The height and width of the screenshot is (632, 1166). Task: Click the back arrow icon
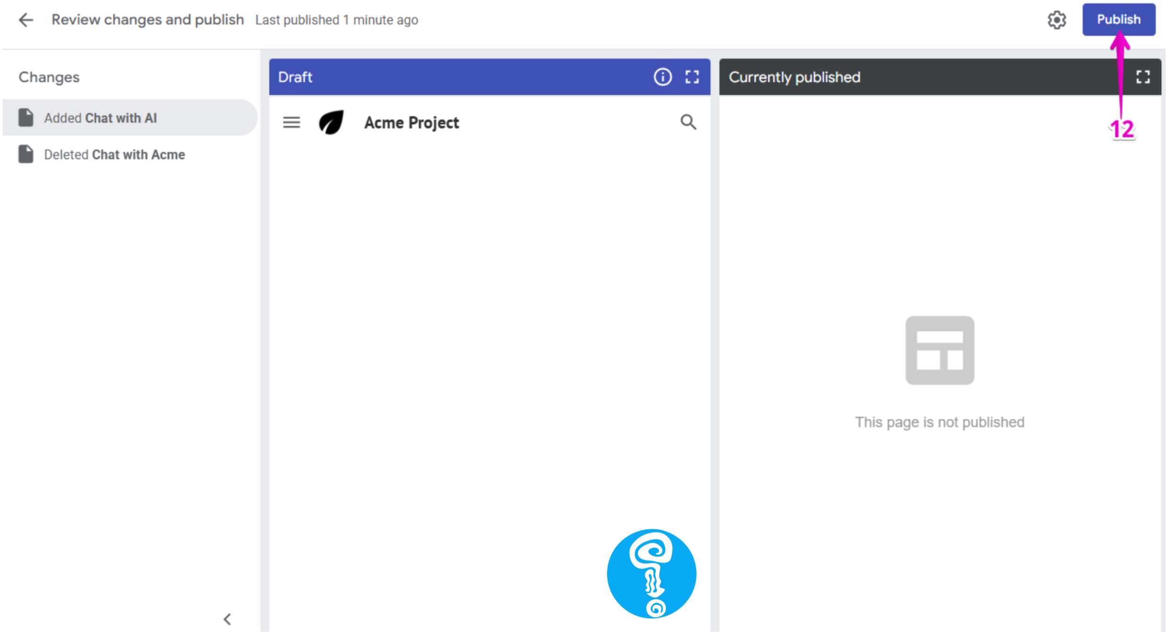pyautogui.click(x=26, y=20)
